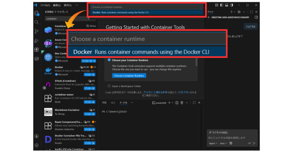Open the Manage gear icon
The width and height of the screenshot is (294, 153).
pyautogui.click(x=37, y=145)
